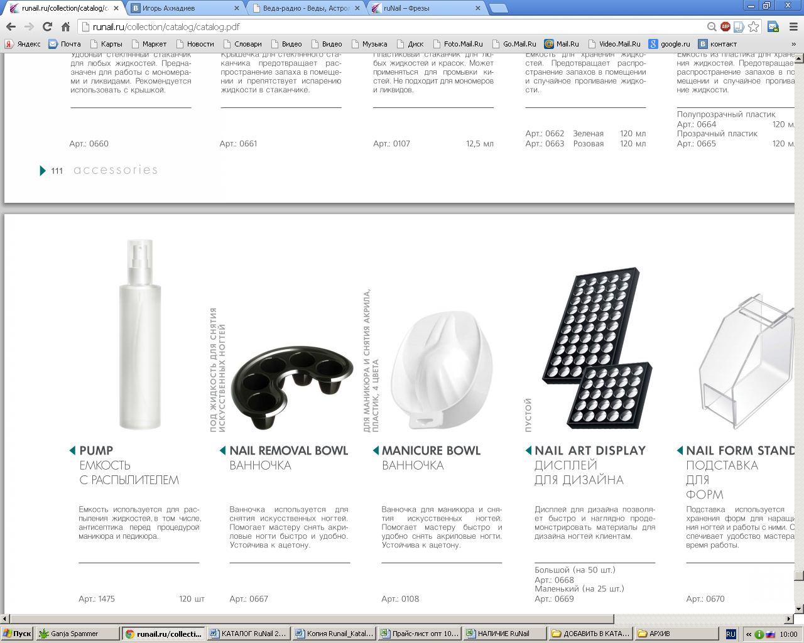Go back to the previous page
The height and width of the screenshot is (643, 804).
(x=11, y=27)
